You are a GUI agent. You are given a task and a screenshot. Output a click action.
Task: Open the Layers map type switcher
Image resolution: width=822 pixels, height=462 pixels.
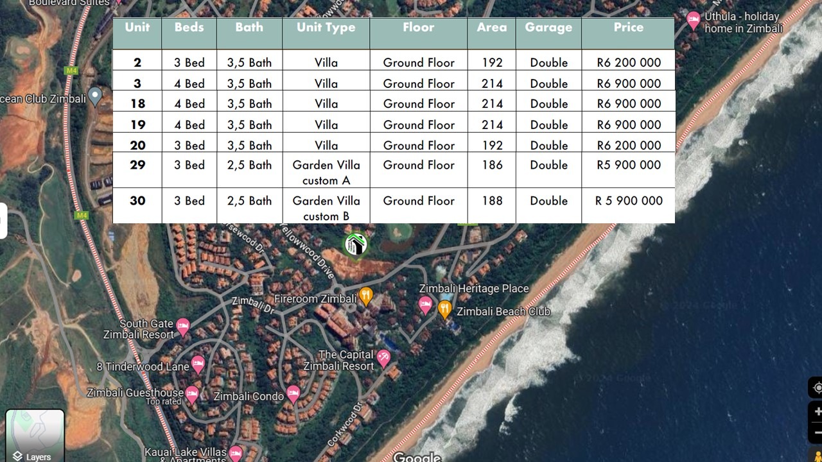coord(35,436)
